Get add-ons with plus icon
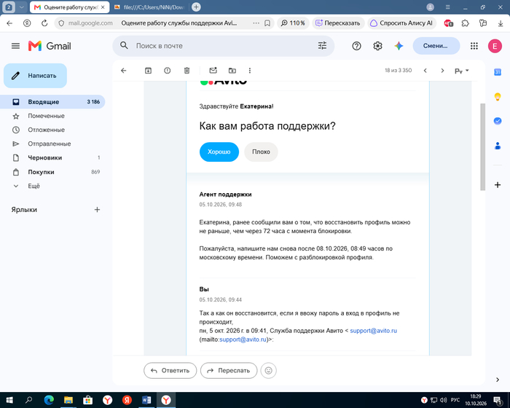 [498, 185]
